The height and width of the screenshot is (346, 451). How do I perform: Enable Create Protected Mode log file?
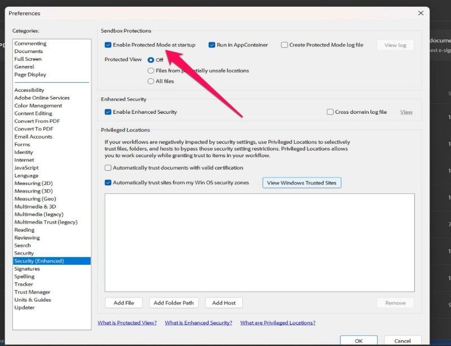(285, 45)
